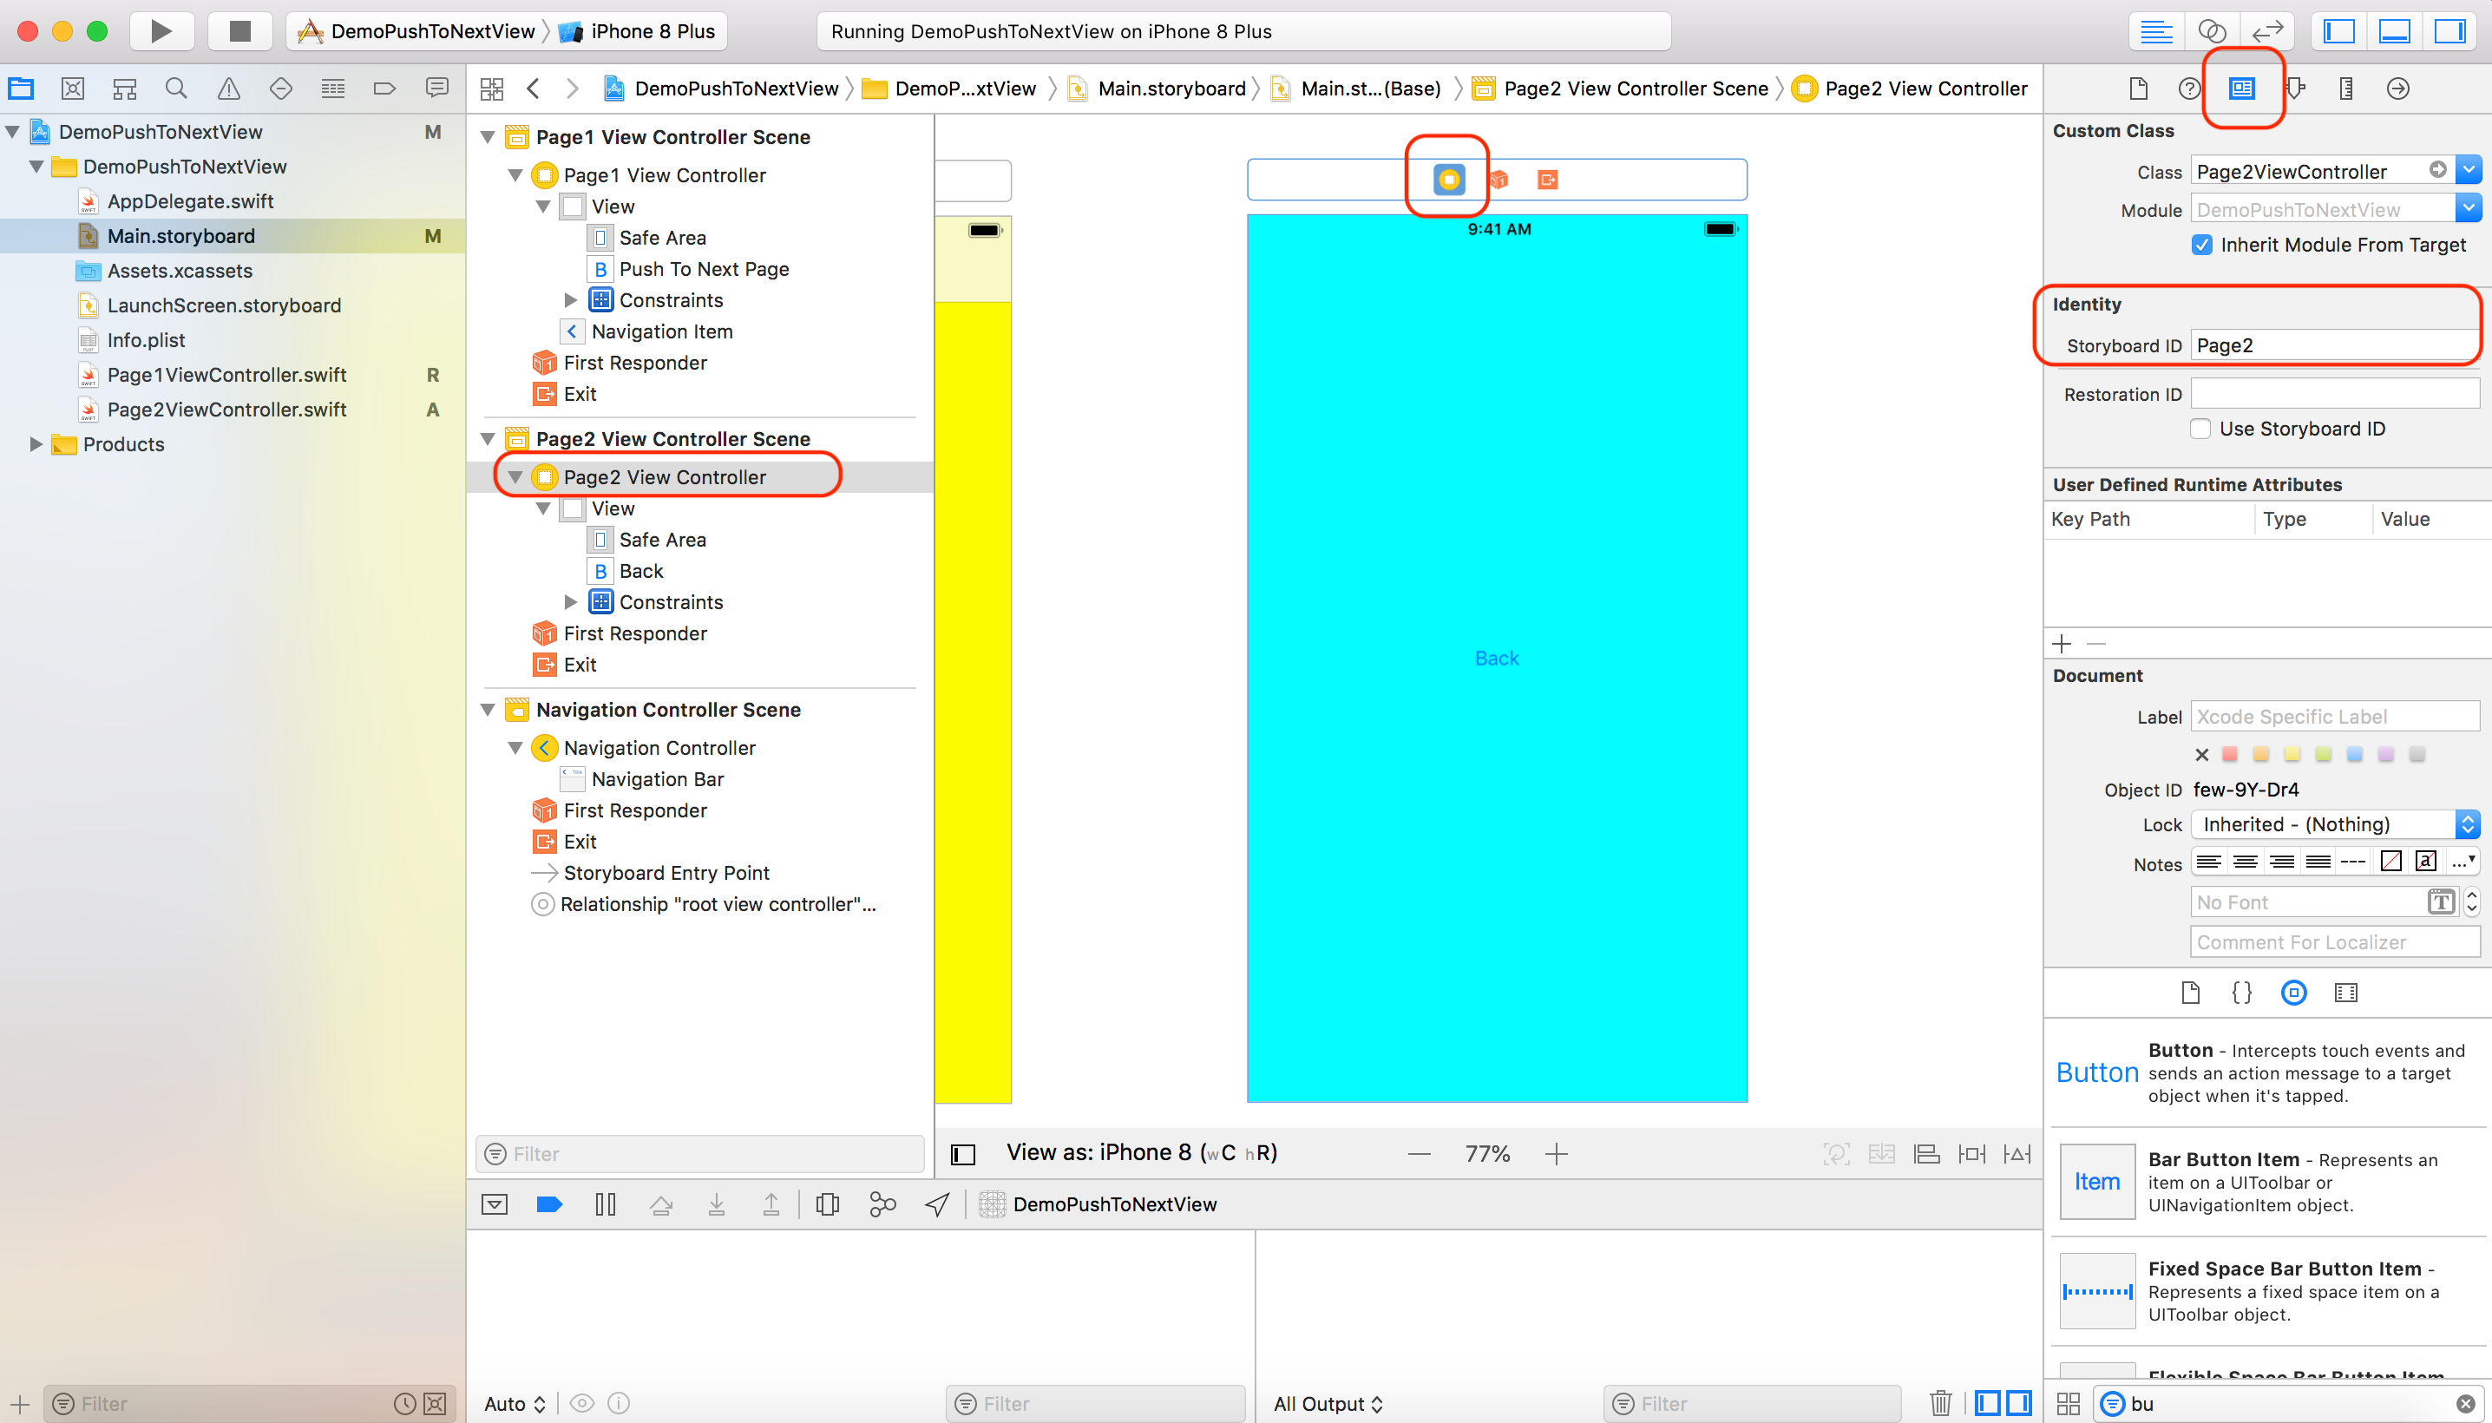Collapse the Page1 View Controller Scene
The image size is (2492, 1423).
point(488,137)
